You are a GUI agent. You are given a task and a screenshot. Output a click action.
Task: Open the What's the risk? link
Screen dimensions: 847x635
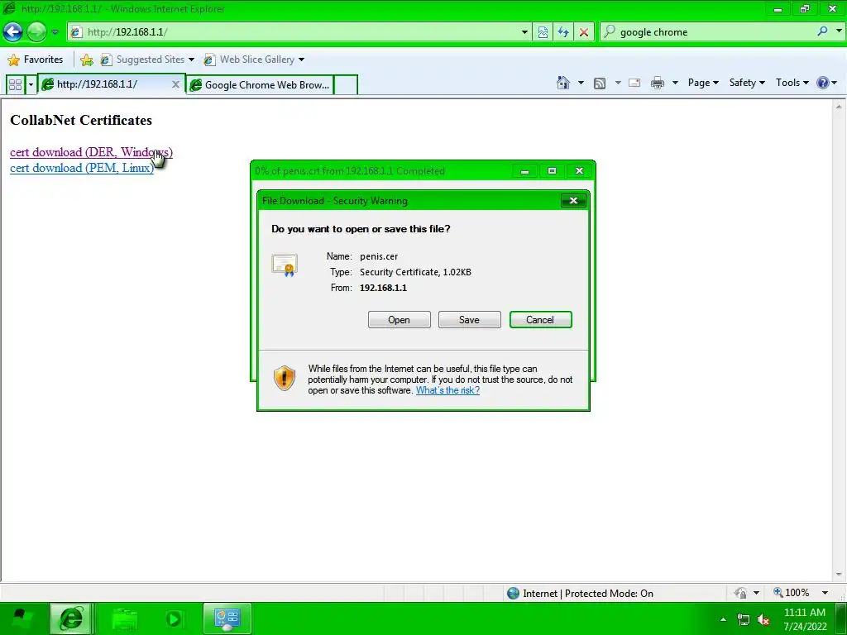pyautogui.click(x=447, y=390)
